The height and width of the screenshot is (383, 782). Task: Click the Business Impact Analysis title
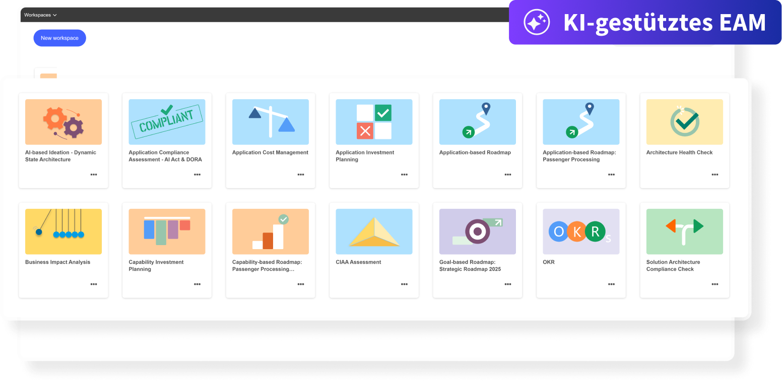[58, 262]
